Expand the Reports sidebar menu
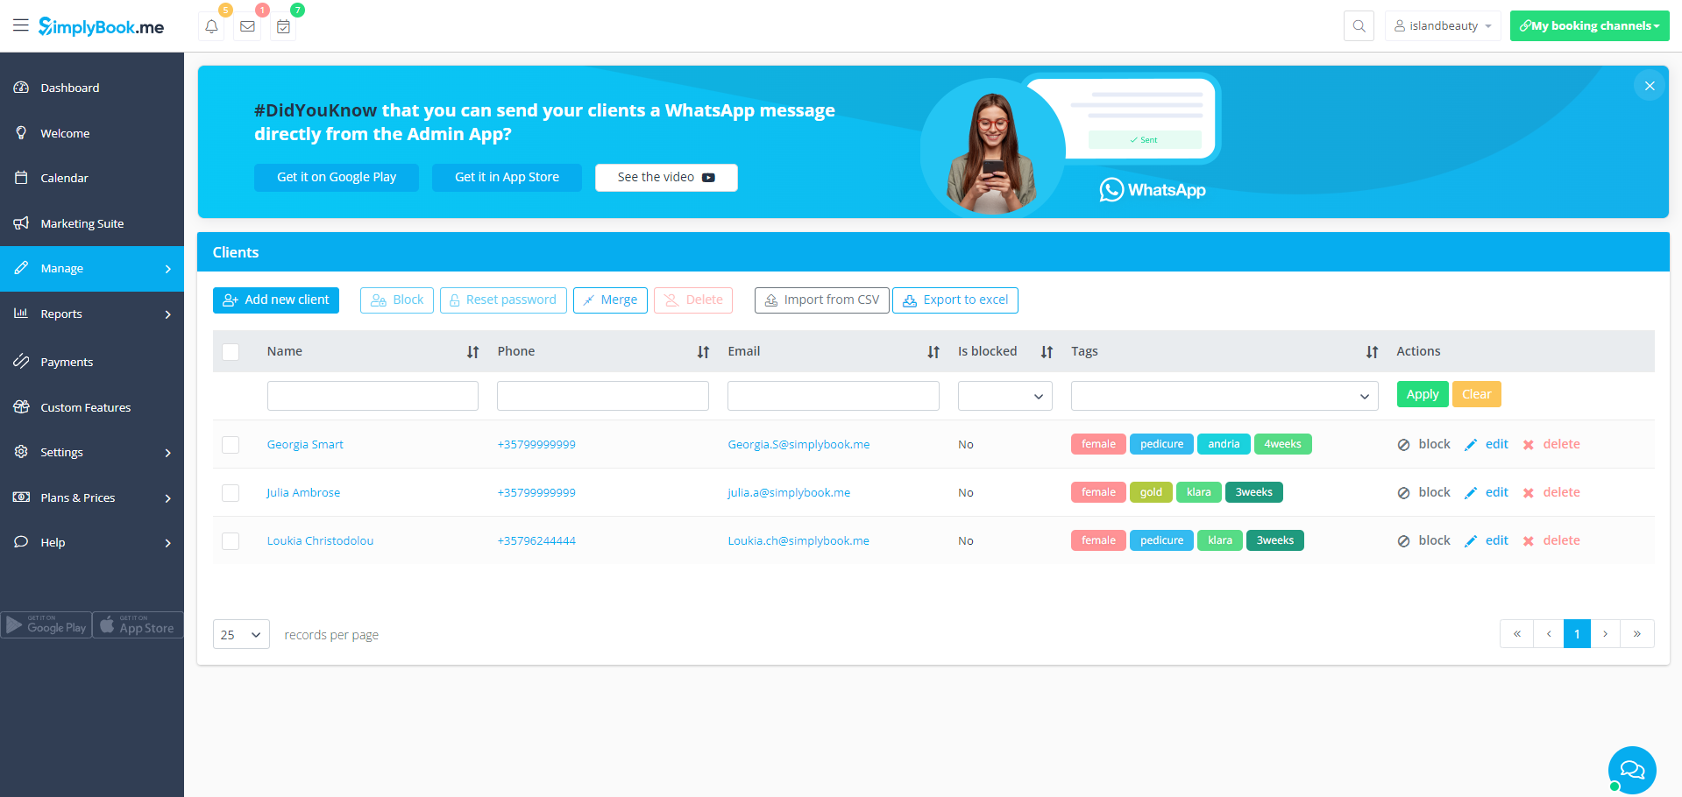This screenshot has width=1682, height=797. coord(92,314)
